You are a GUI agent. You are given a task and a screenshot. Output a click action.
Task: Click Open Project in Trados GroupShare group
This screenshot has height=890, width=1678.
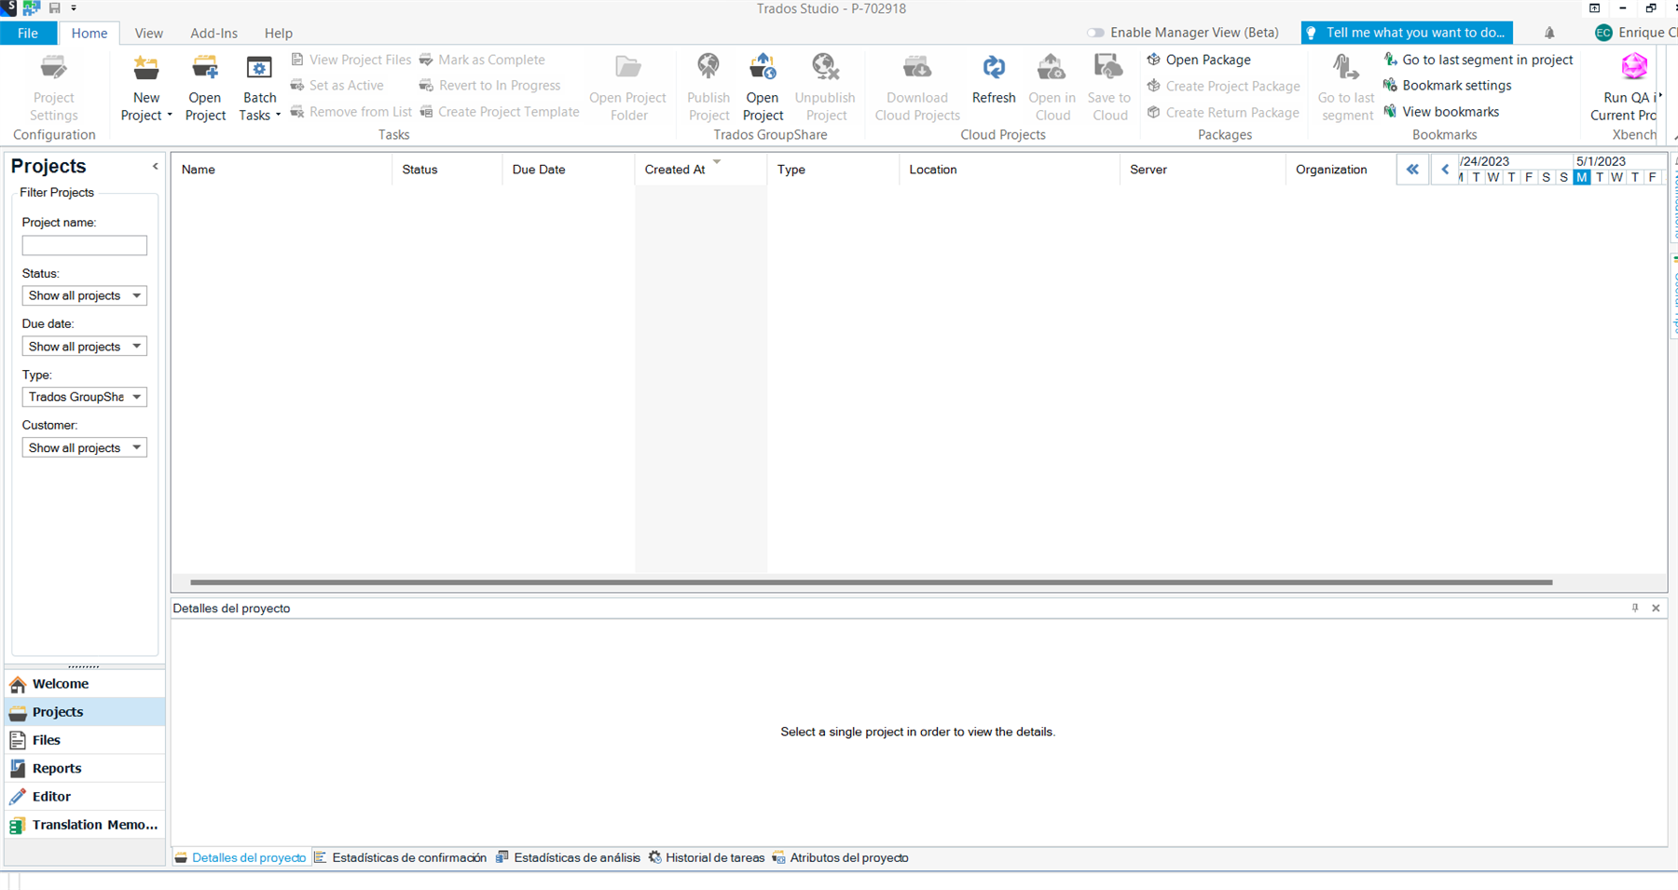[x=763, y=89]
